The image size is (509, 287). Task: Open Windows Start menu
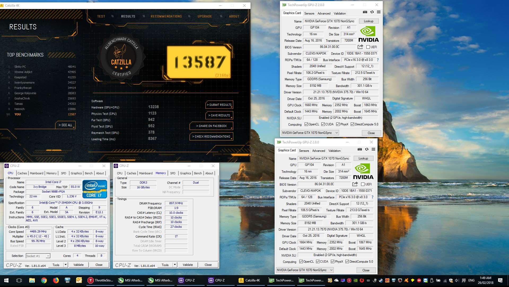pyautogui.click(x=6, y=280)
